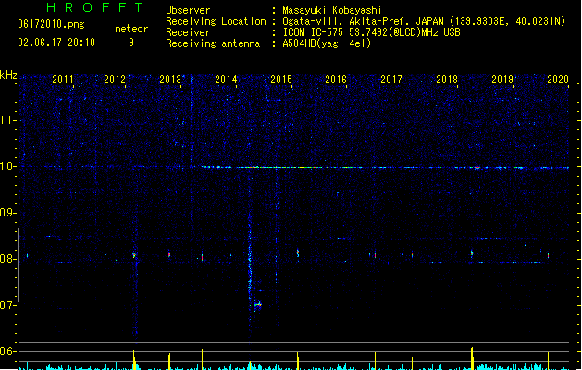Click the 2019 time marker
The height and width of the screenshot is (370, 582).
(x=502, y=80)
